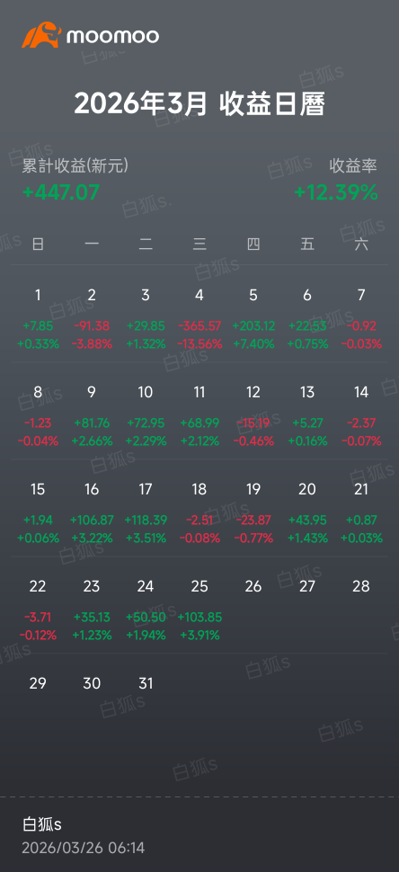399x872 pixels.
Task: Click the return rate value +12.39%
Action: (336, 192)
